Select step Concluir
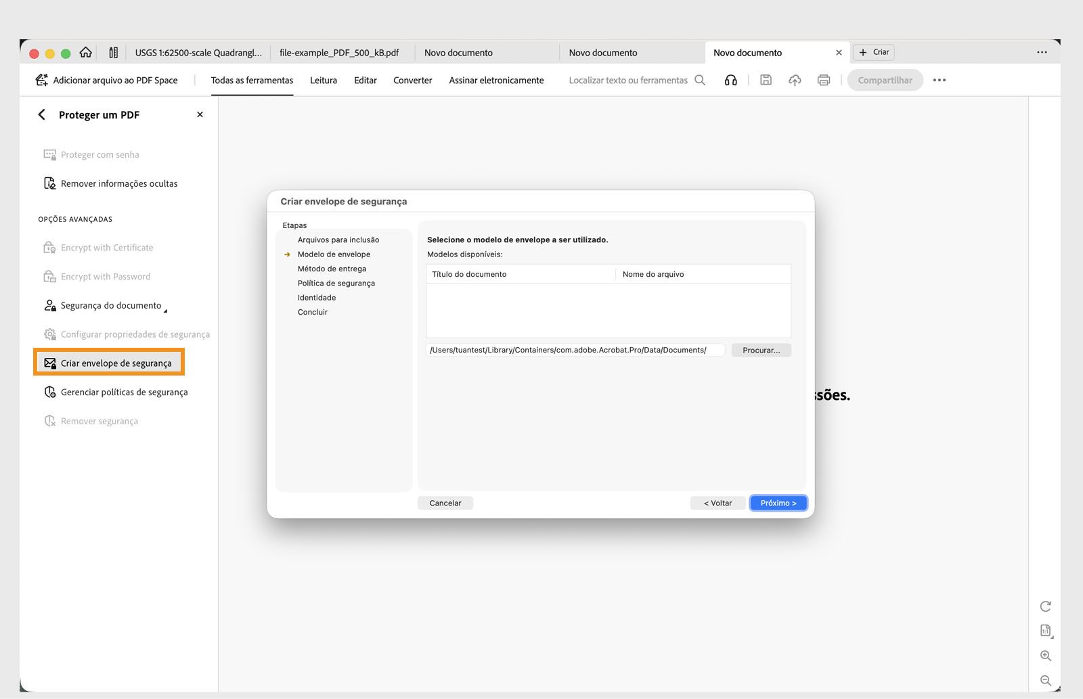Viewport: 1083px width, 699px height. pos(313,312)
